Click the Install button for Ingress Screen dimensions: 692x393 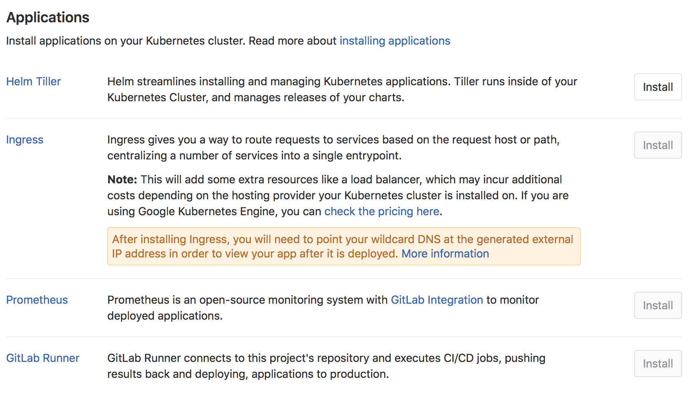(x=657, y=145)
